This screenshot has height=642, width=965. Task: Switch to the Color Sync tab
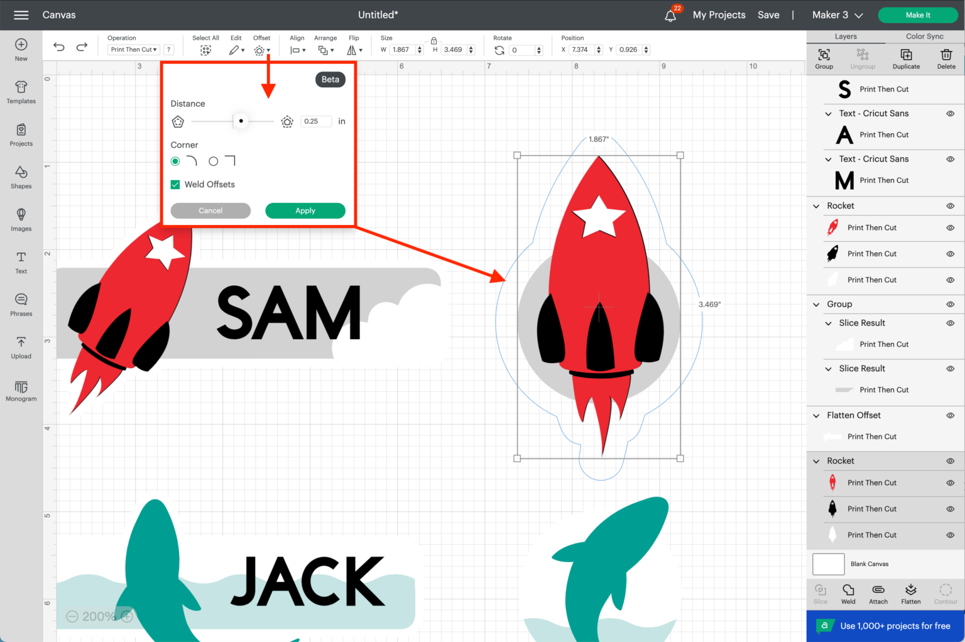924,36
